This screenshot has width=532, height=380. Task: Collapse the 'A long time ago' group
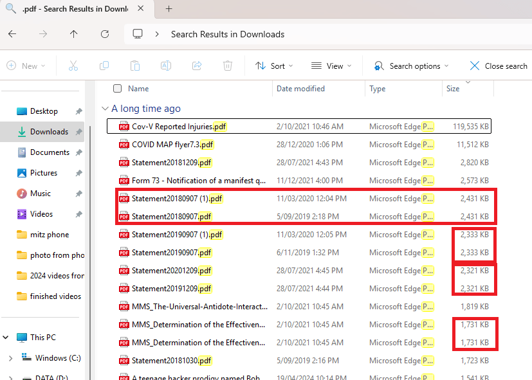pos(105,109)
